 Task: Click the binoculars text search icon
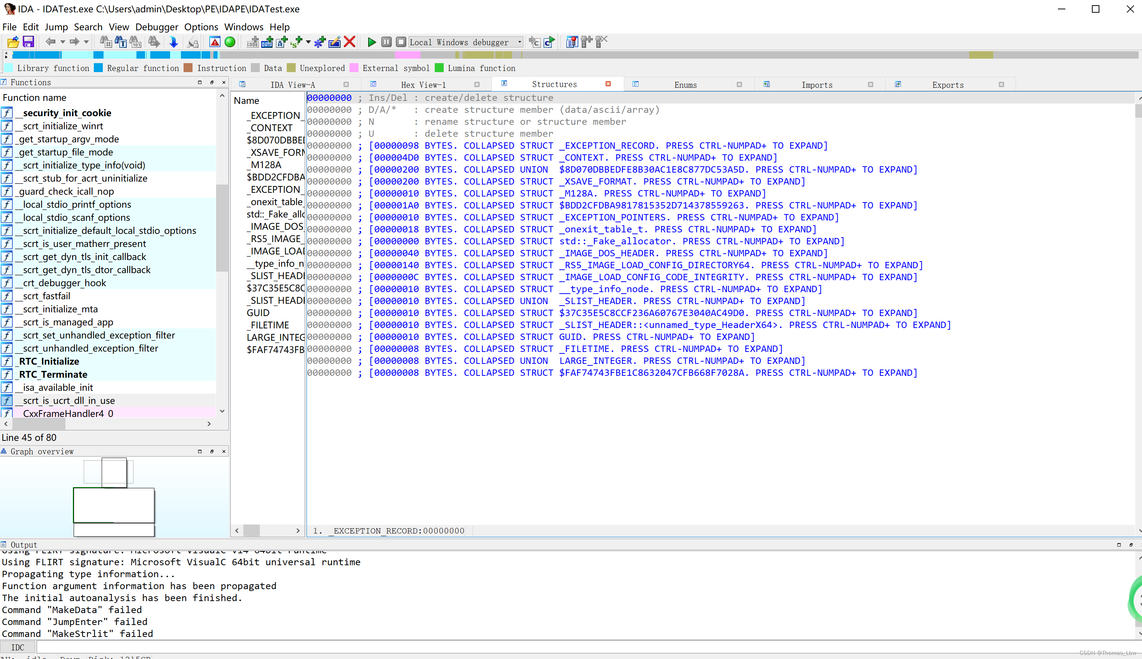click(x=120, y=42)
